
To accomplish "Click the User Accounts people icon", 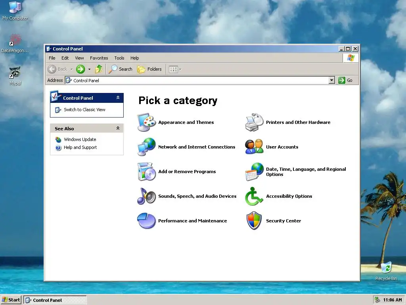I will [x=254, y=147].
